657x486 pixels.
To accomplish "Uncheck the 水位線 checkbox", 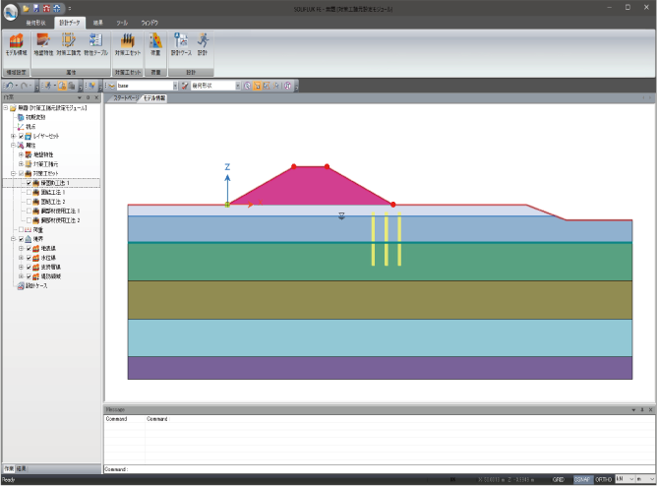I will 29,258.
